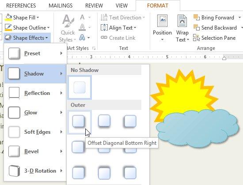Screen dimensions: 243x185
Task: Click the Shape Outline pen icon
Action: click(x=8, y=27)
